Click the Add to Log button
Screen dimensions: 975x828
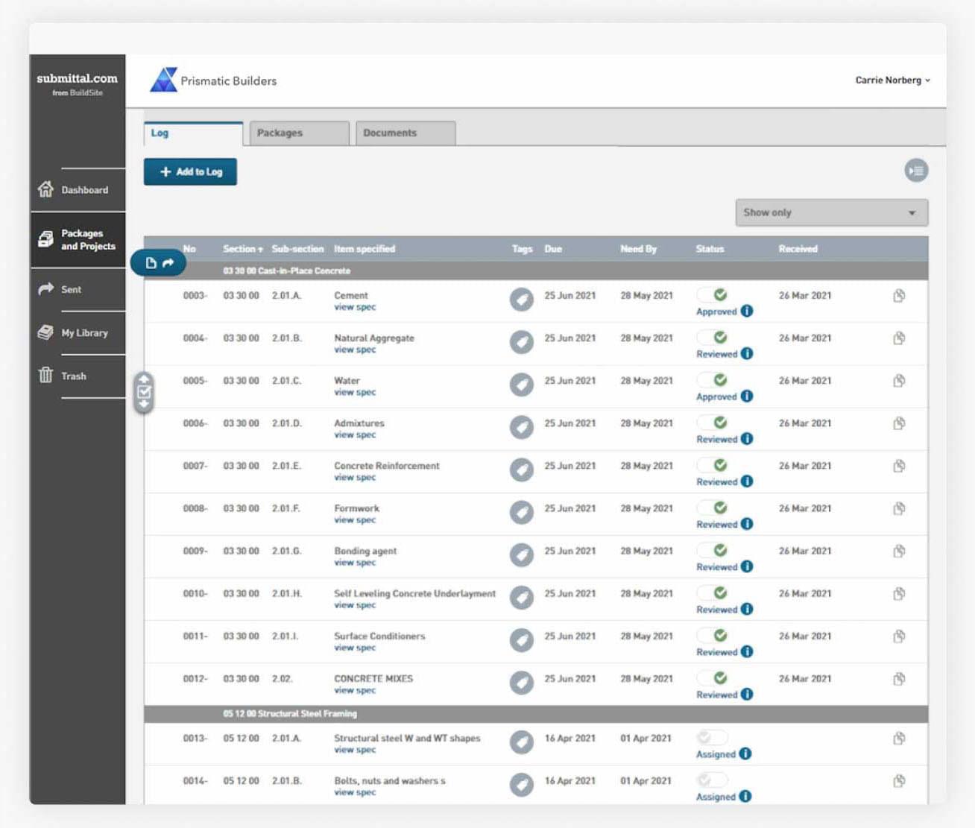point(190,171)
